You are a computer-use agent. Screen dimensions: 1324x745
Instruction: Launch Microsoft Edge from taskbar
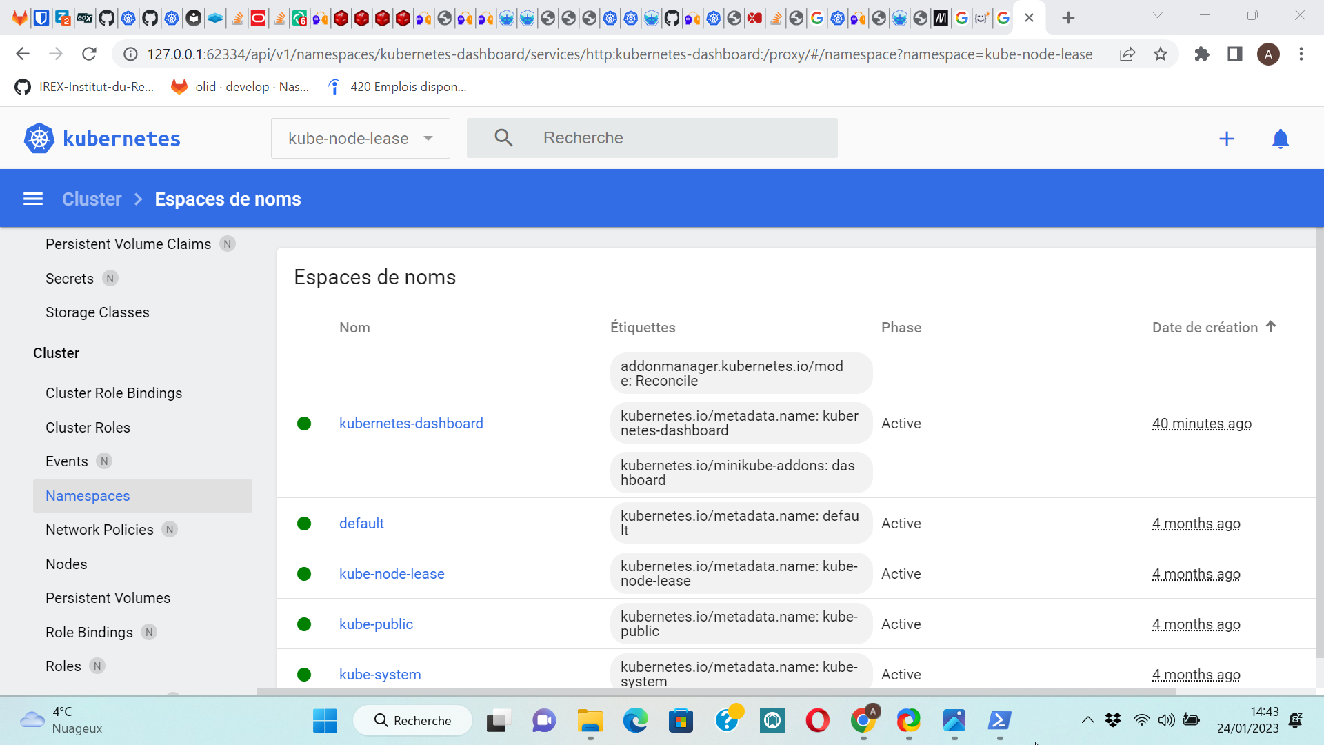tap(635, 721)
